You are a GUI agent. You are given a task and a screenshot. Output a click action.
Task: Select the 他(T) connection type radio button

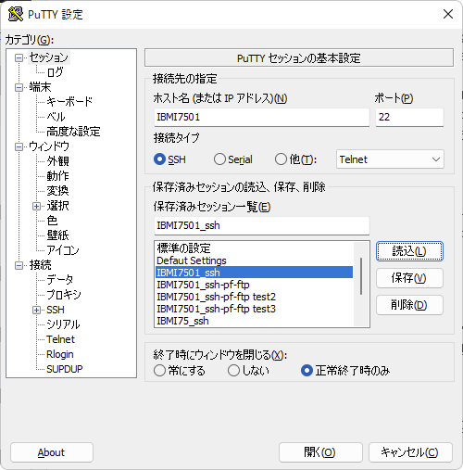click(x=281, y=159)
